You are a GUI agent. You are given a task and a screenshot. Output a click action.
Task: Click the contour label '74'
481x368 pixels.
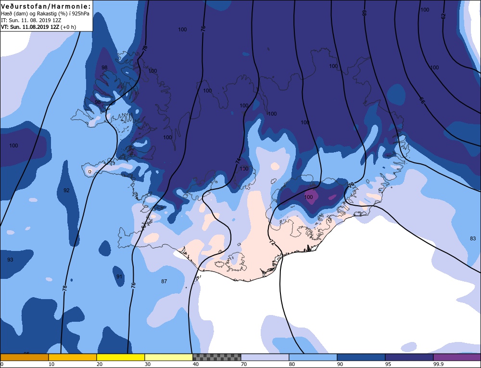point(238,161)
